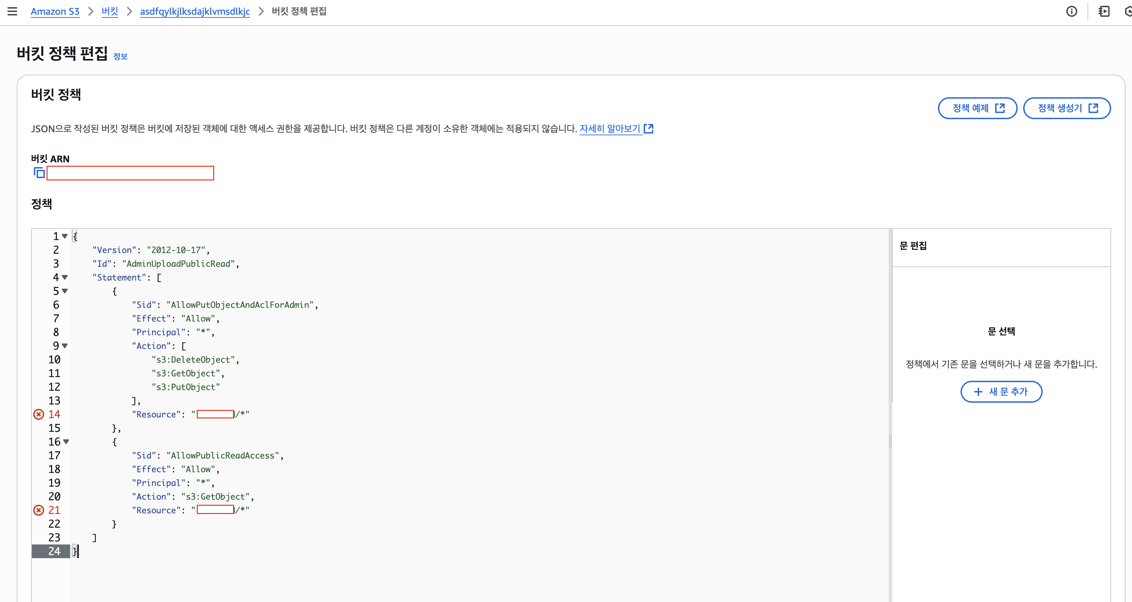
Task: Open asdfqylkjlksdajklvmsdlkjc bucket breadcrumb
Action: click(x=195, y=11)
